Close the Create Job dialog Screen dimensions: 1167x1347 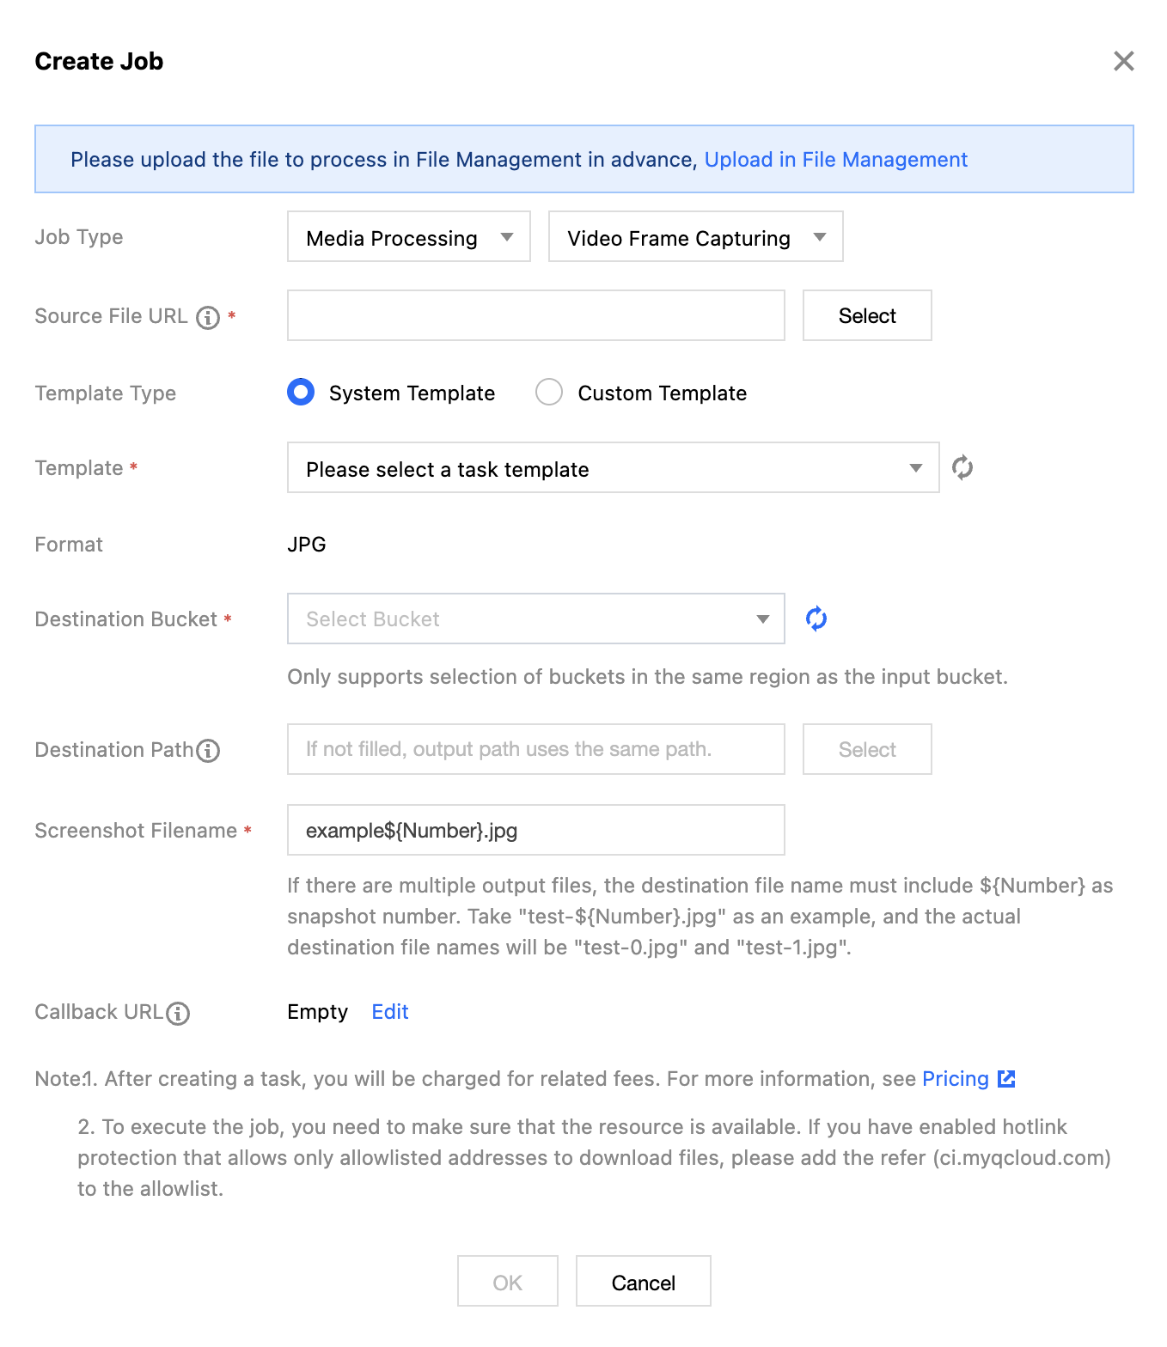coord(1123,61)
